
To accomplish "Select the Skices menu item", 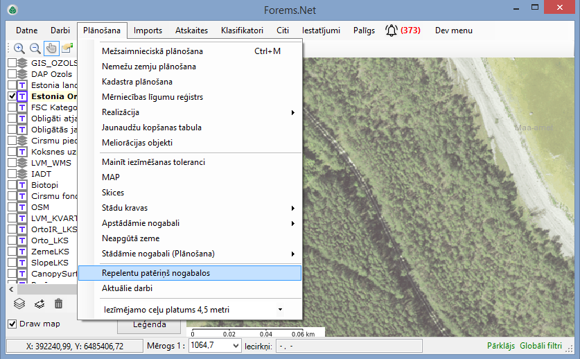I will [x=190, y=193].
